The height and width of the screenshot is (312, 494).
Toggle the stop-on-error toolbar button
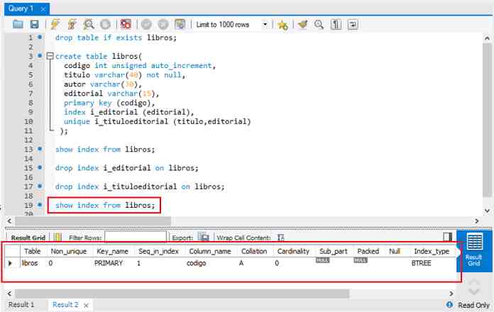126,24
